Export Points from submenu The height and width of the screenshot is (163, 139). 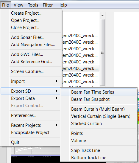pyautogui.click(x=99, y=133)
